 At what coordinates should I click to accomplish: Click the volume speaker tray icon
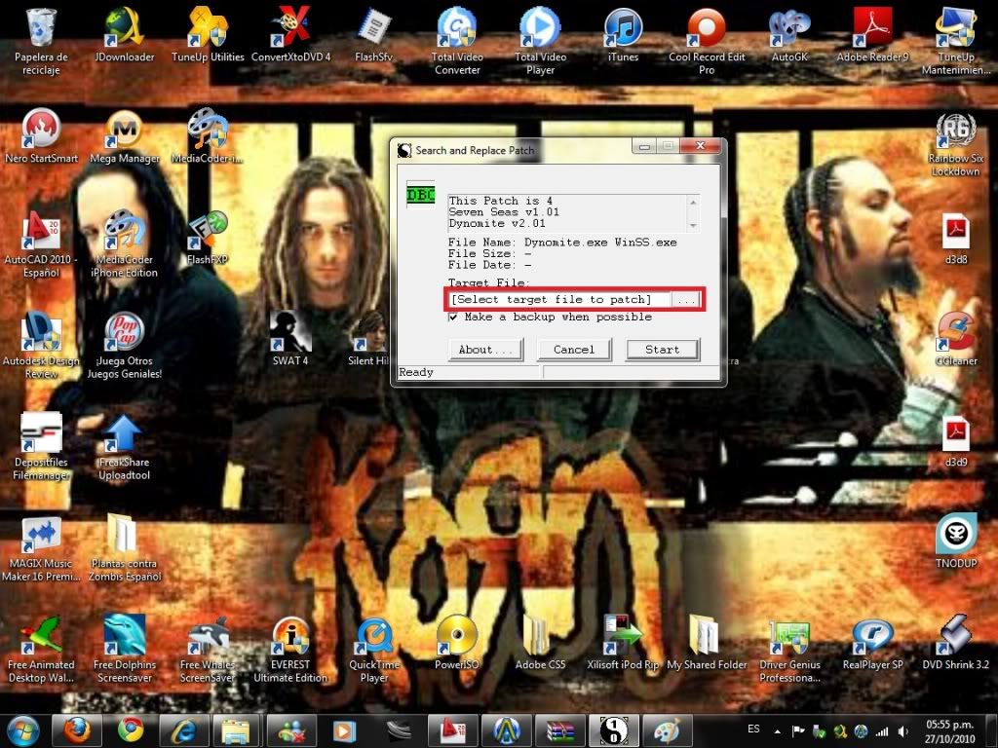click(903, 731)
